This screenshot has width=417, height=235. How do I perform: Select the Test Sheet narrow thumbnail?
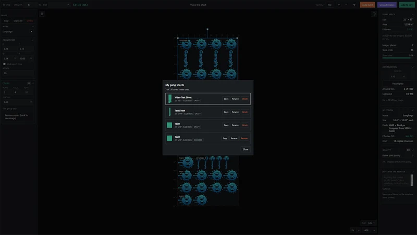pyautogui.click(x=170, y=112)
